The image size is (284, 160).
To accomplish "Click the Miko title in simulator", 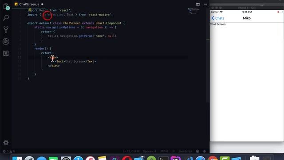I will [x=247, y=18].
